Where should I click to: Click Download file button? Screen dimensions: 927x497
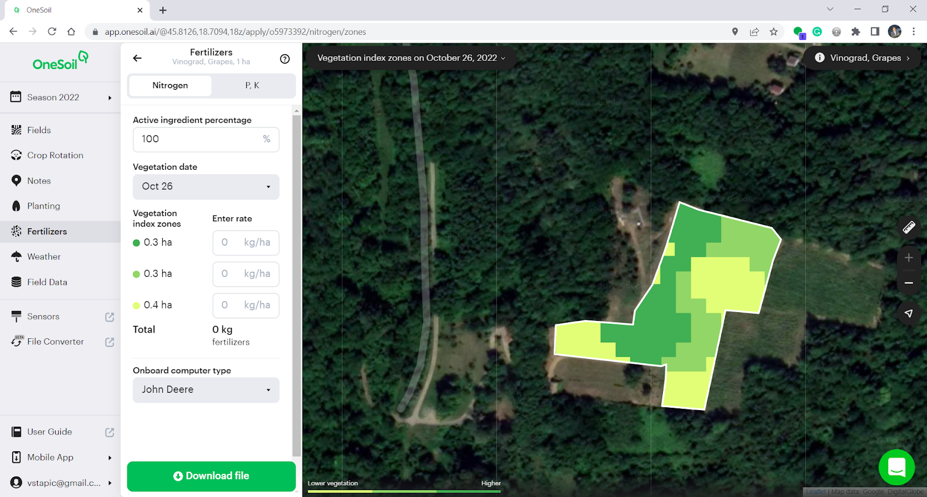click(x=211, y=476)
